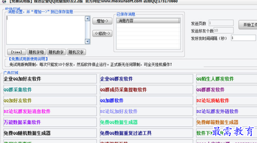Open DZ论坛加好友软件 ad button
Image resolution: width=257 pixels, height=143 pixels.
pyautogui.click(x=146, y=111)
